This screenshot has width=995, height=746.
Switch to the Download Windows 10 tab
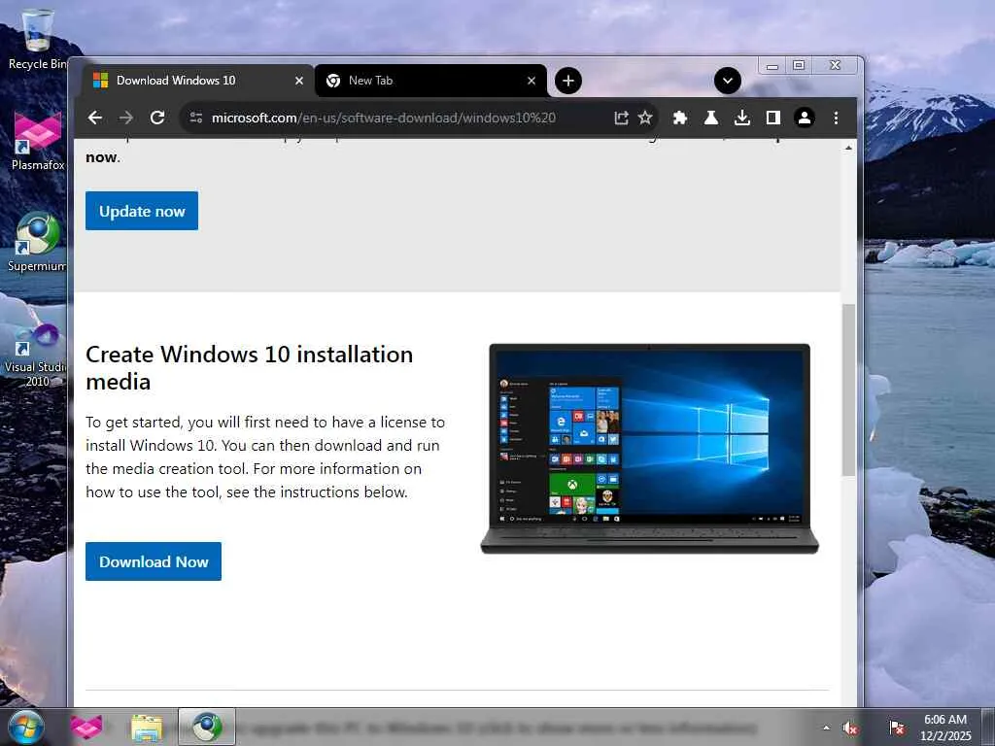click(x=197, y=81)
